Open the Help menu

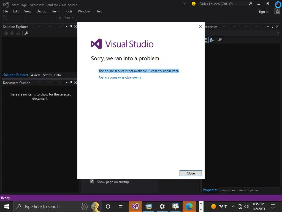[x=99, y=11]
